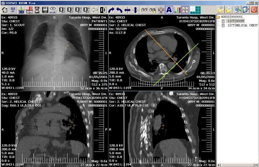Toggle the text annotation overlay 'A' button
259x167 pixels.
point(169,10)
